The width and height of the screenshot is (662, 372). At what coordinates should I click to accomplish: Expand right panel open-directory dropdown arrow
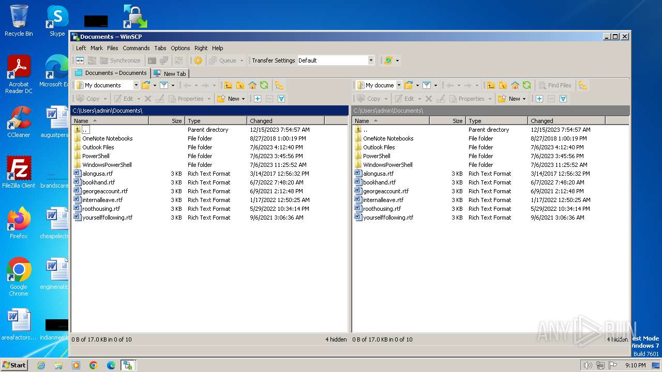point(417,85)
